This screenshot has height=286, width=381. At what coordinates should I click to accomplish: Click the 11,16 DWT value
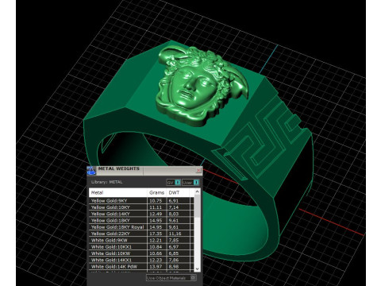[x=175, y=234]
